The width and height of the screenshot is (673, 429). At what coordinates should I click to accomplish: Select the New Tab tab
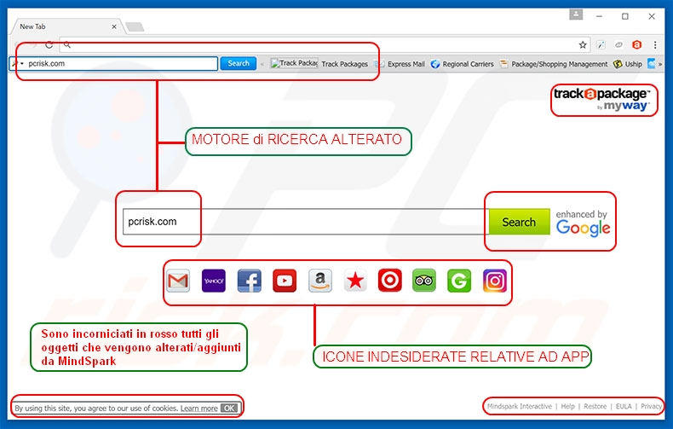coord(66,26)
